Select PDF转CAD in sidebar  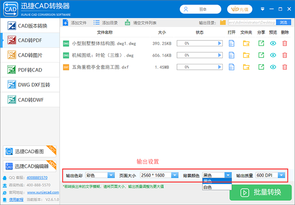click(x=30, y=70)
